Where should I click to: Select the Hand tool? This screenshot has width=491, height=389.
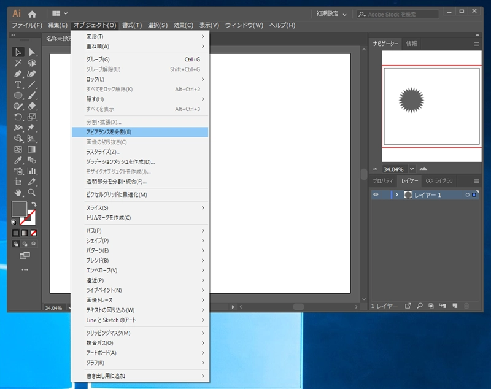(18, 193)
